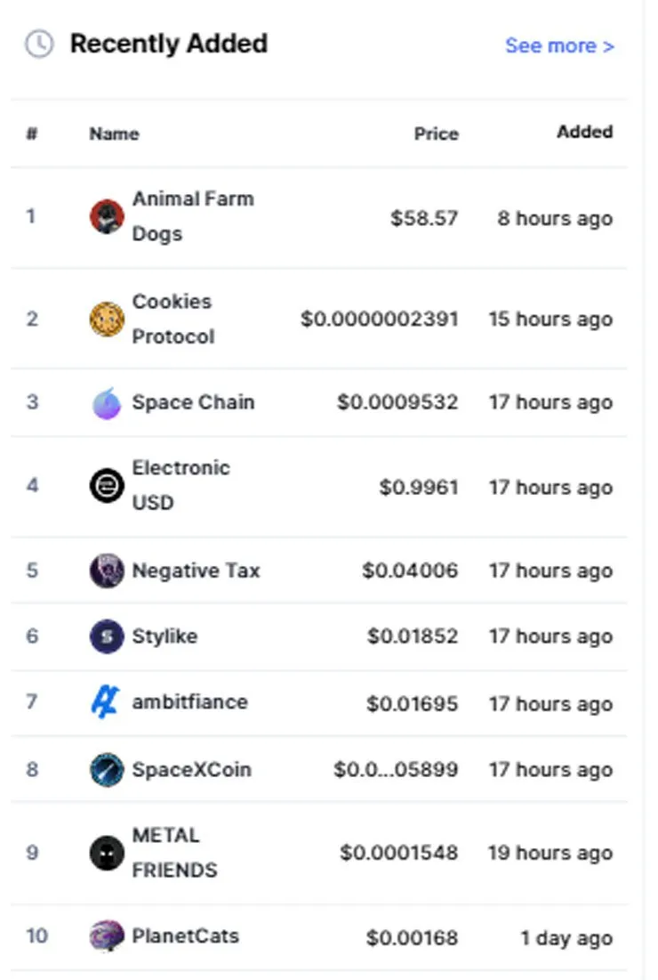Click the Negative Tax coin icon

point(107,571)
